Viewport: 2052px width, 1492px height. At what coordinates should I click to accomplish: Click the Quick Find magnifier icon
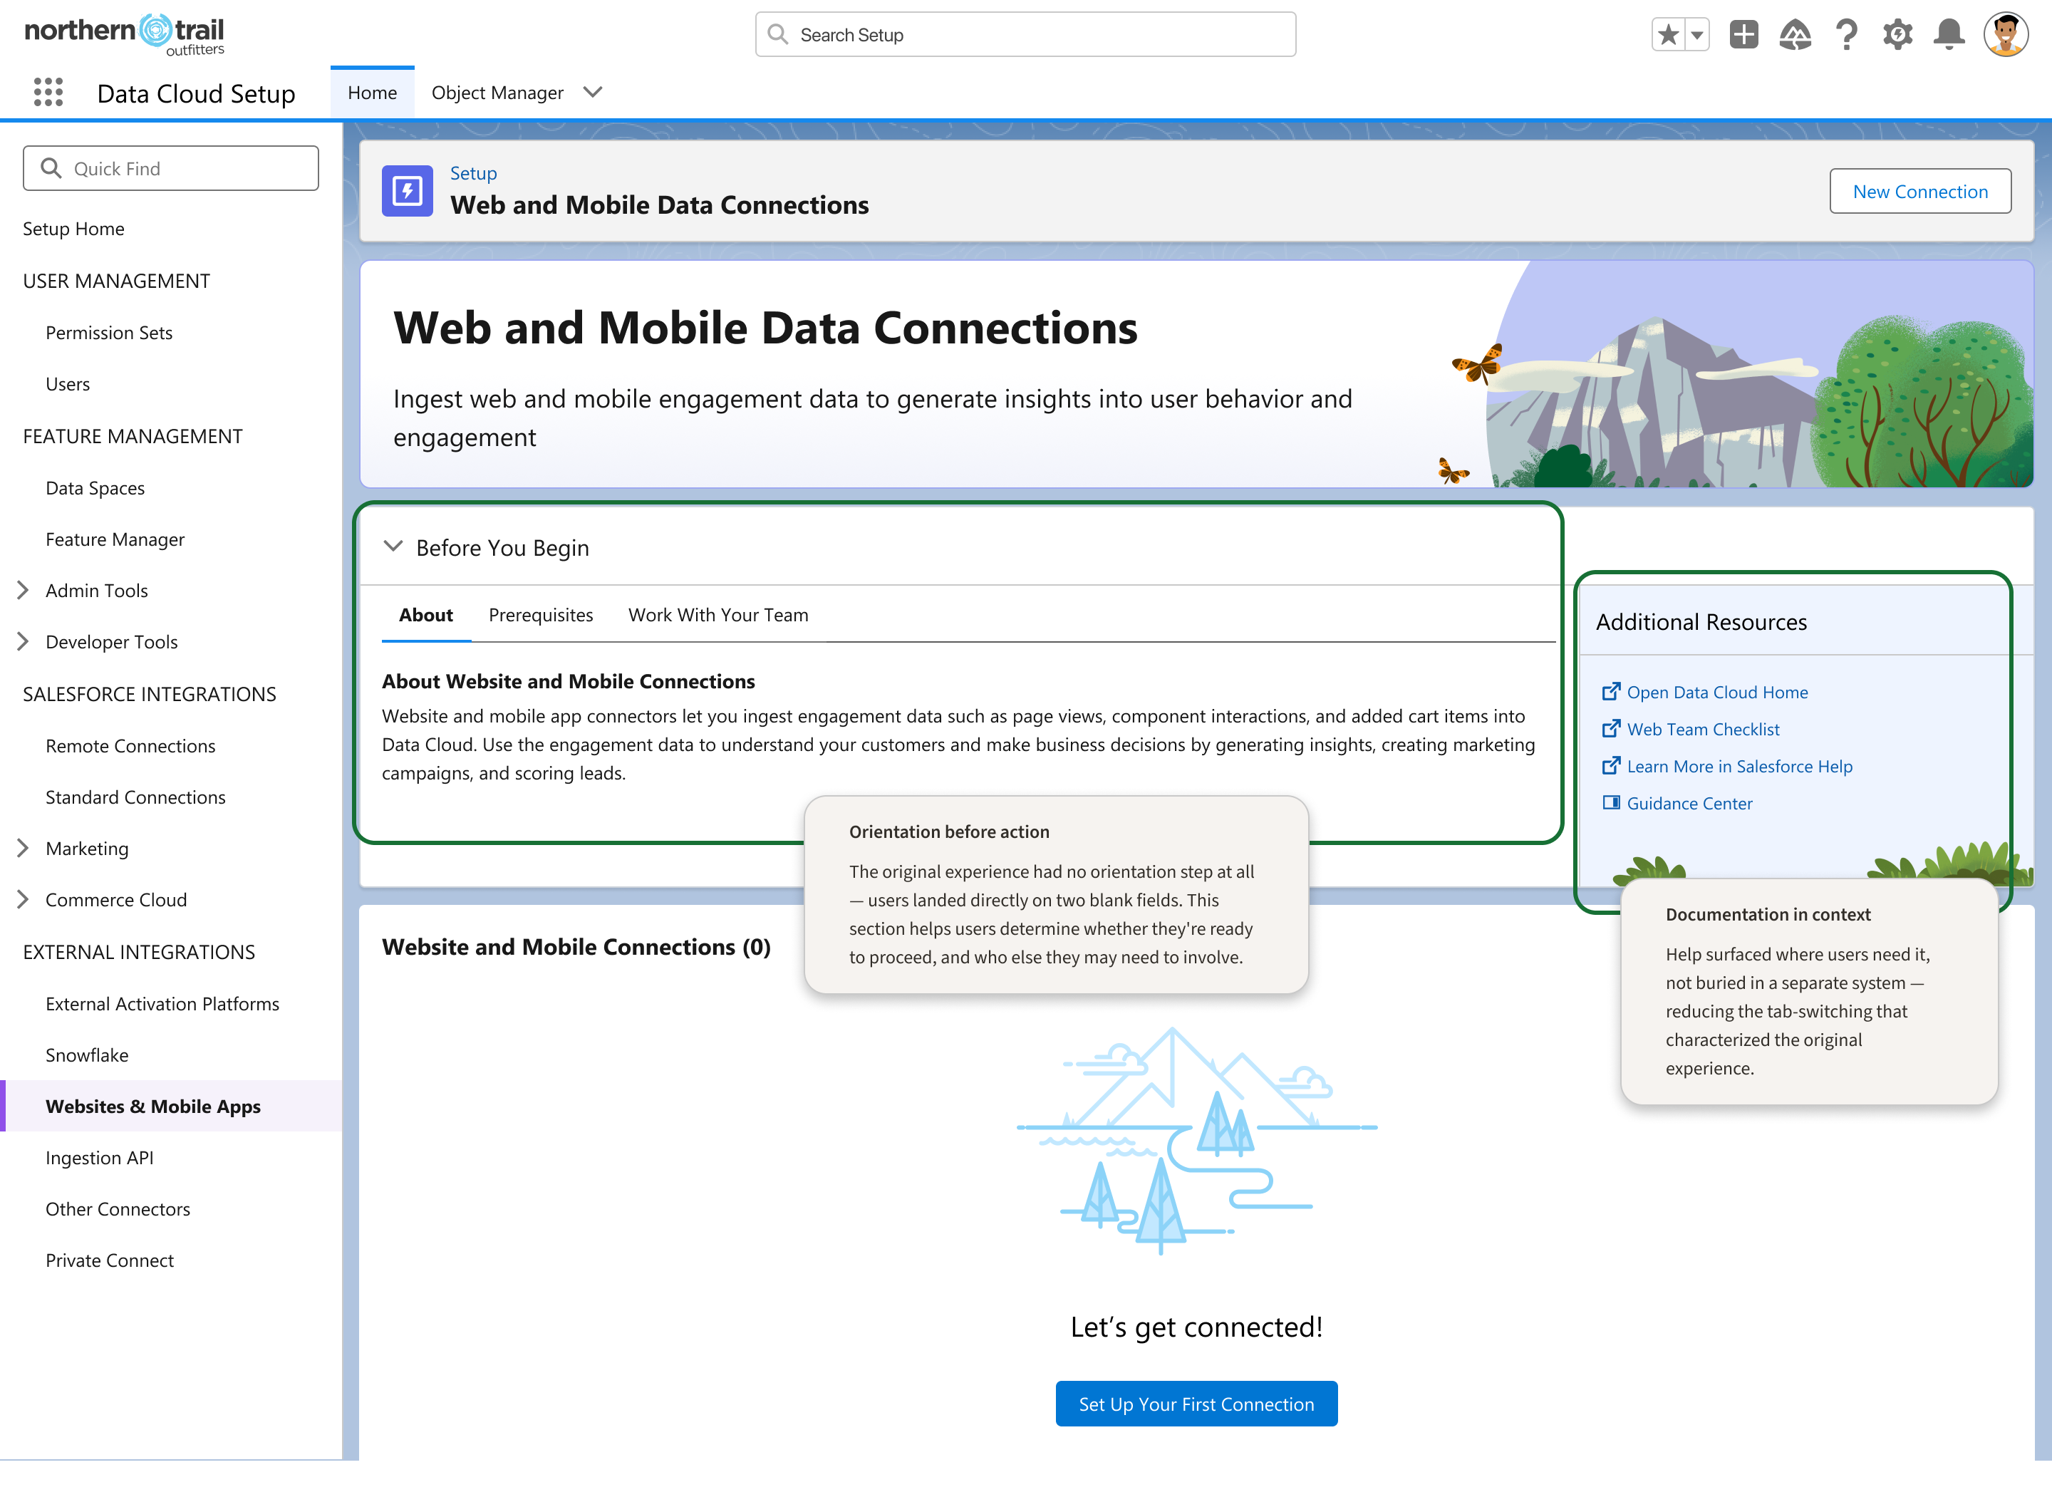51,168
